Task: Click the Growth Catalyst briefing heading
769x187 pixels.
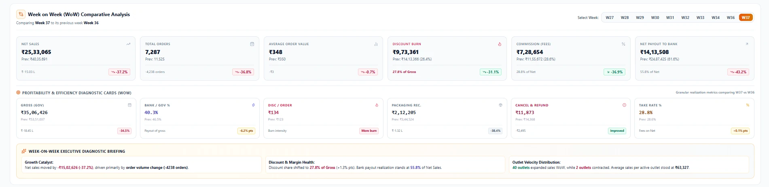Action: pos(39,162)
